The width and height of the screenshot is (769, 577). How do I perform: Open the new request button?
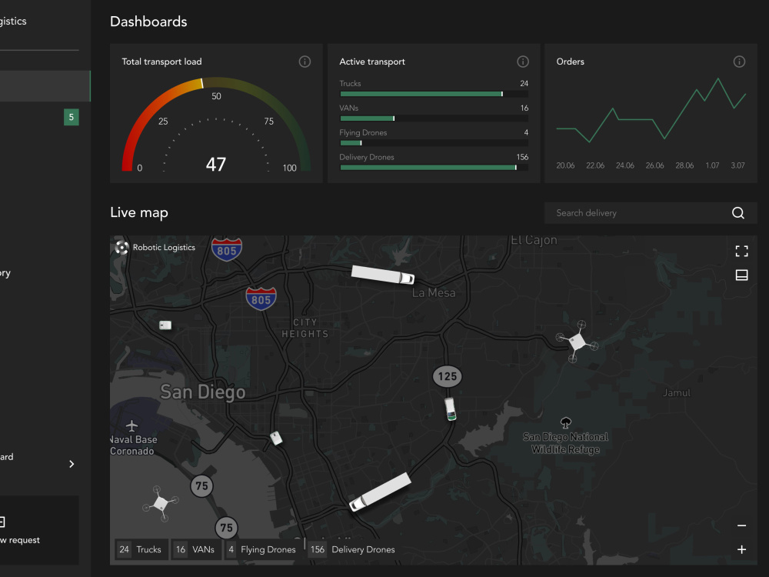coord(38,530)
